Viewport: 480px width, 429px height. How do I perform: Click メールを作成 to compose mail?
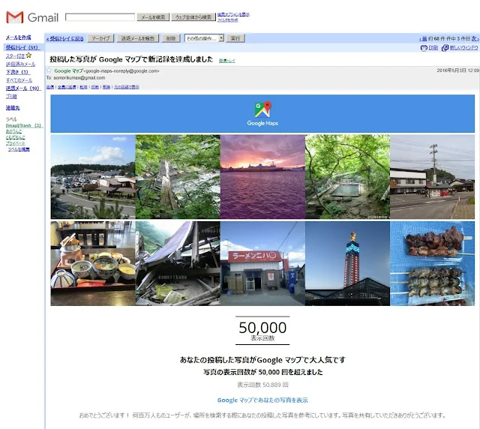tap(18, 37)
